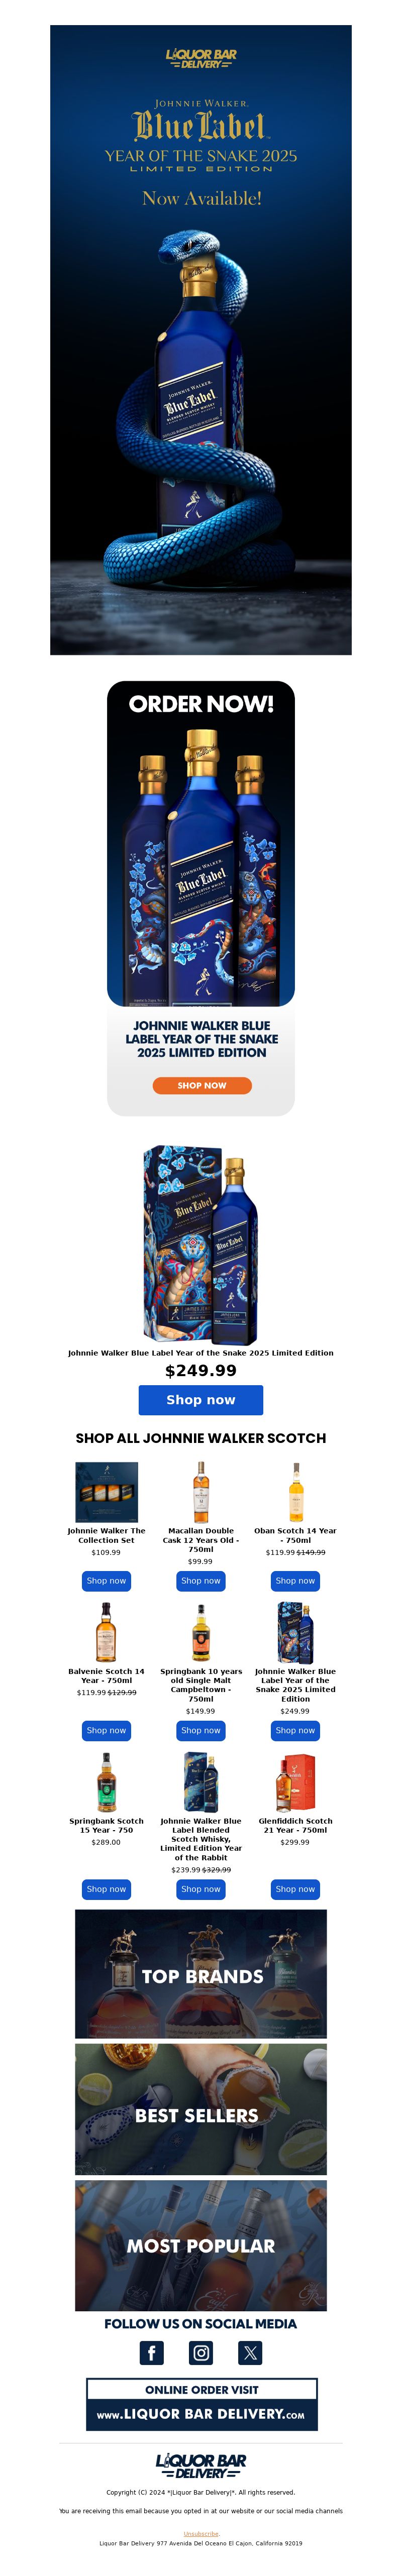Click the Blue Label snake bottle hero image
This screenshot has width=402, height=2576.
(201, 340)
